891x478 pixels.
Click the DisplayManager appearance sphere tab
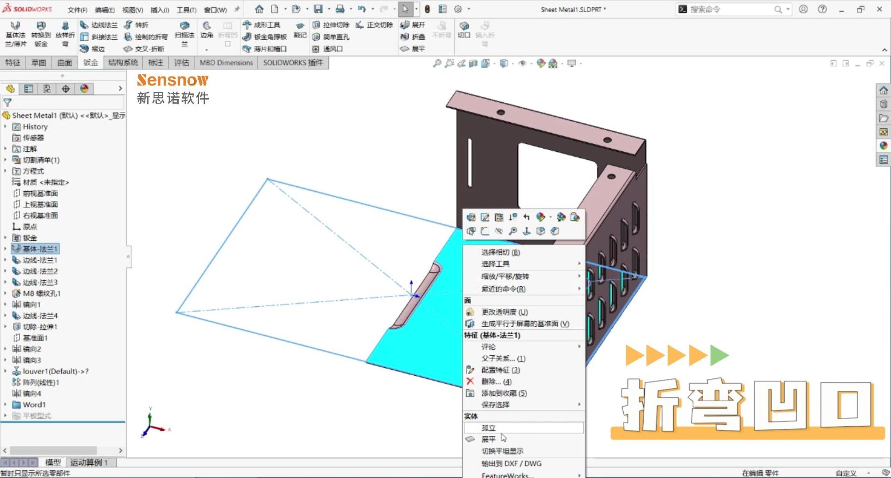pos(84,89)
